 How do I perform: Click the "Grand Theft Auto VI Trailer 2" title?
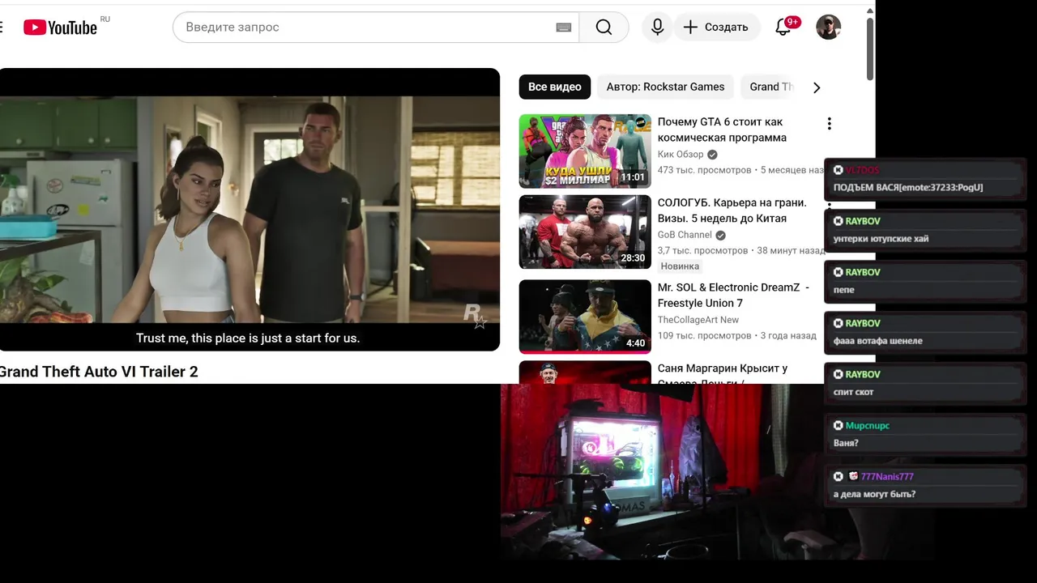coord(98,372)
